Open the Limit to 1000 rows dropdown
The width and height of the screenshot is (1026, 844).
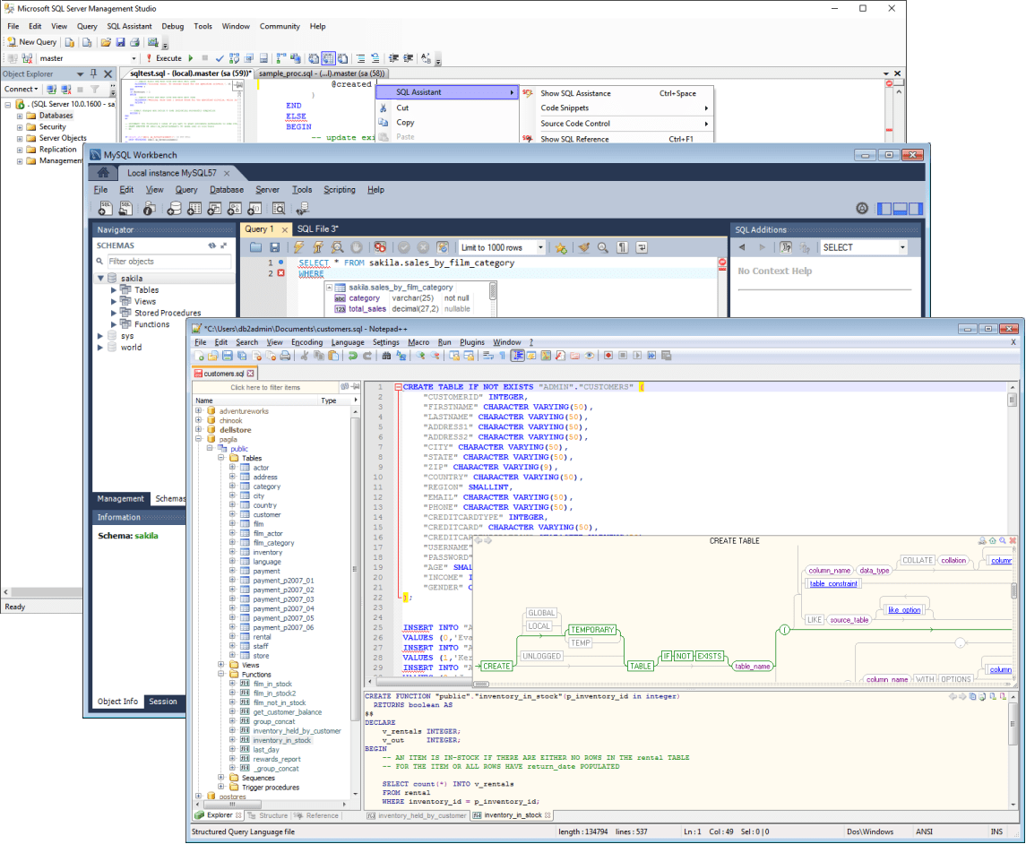540,247
